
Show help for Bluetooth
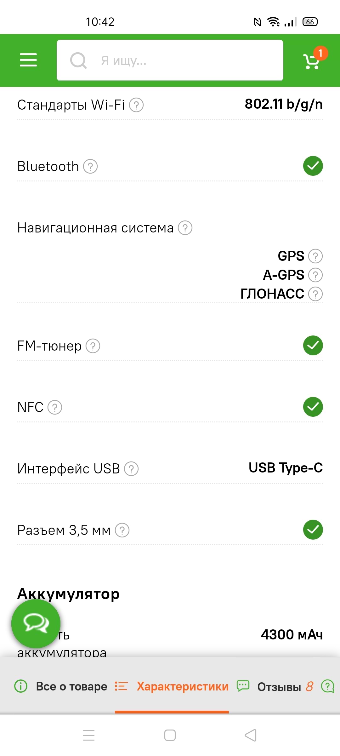coord(90,166)
